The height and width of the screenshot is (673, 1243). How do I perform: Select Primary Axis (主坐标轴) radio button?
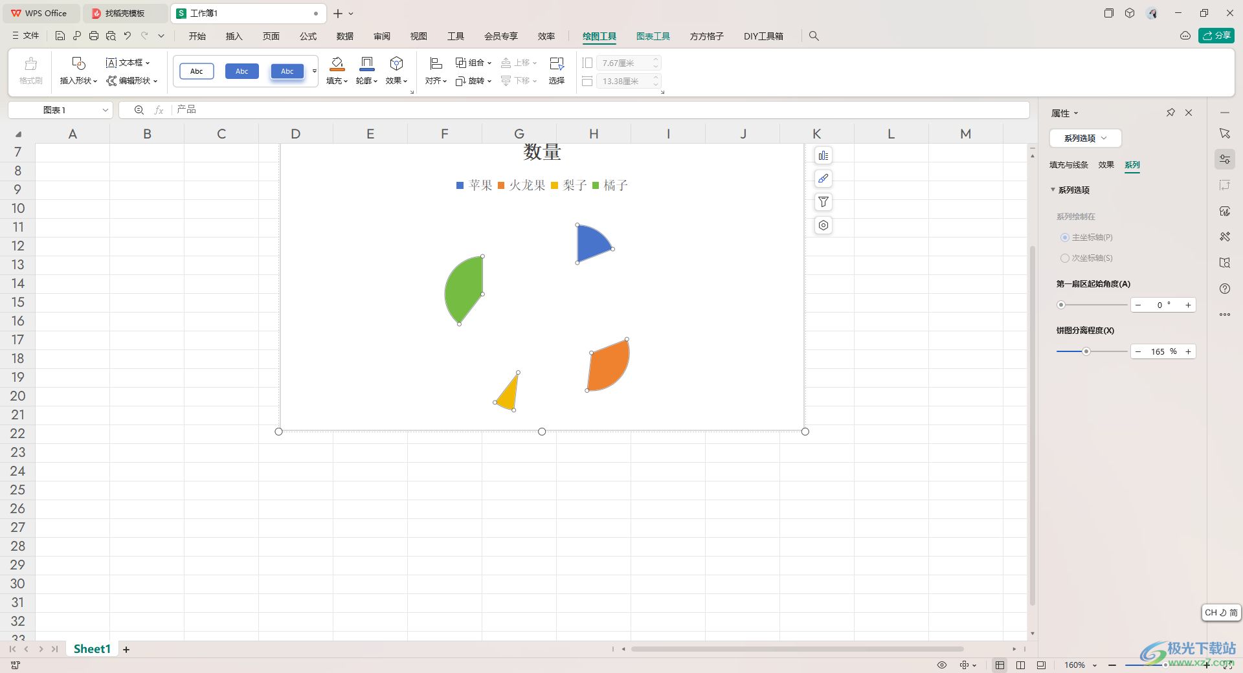pos(1065,237)
